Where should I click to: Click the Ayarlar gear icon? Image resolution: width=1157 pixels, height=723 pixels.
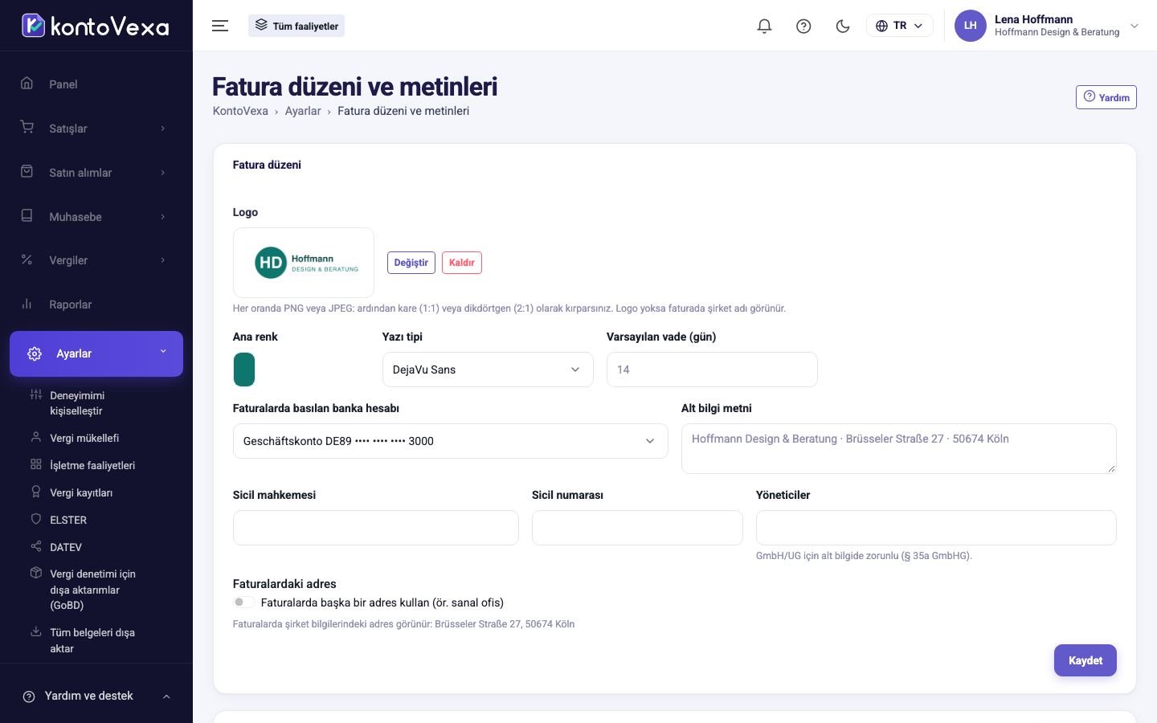[x=35, y=353]
